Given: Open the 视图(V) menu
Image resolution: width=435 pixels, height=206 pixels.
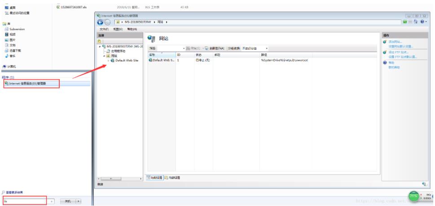Looking at the screenshot, I should pos(118,29).
